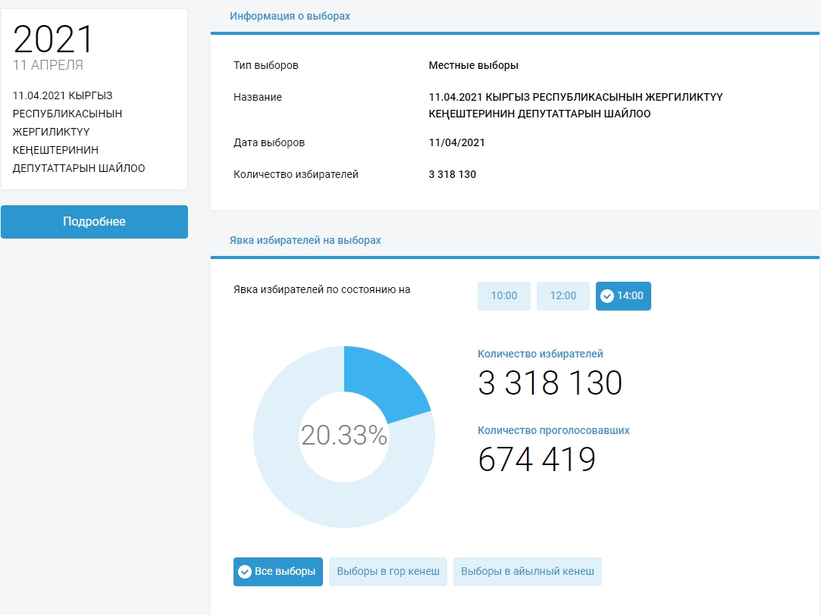Click the checkmark icon in the 14:00 button
821x615 pixels.
(607, 296)
